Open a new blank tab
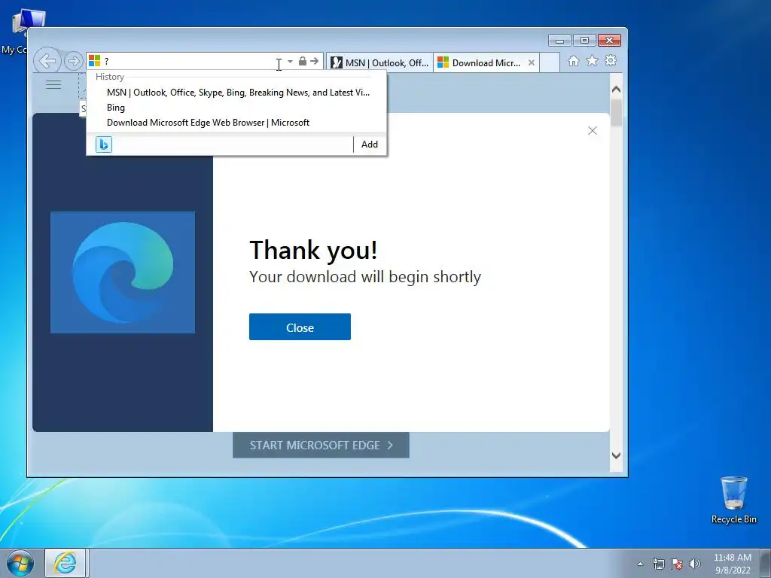 (550, 63)
